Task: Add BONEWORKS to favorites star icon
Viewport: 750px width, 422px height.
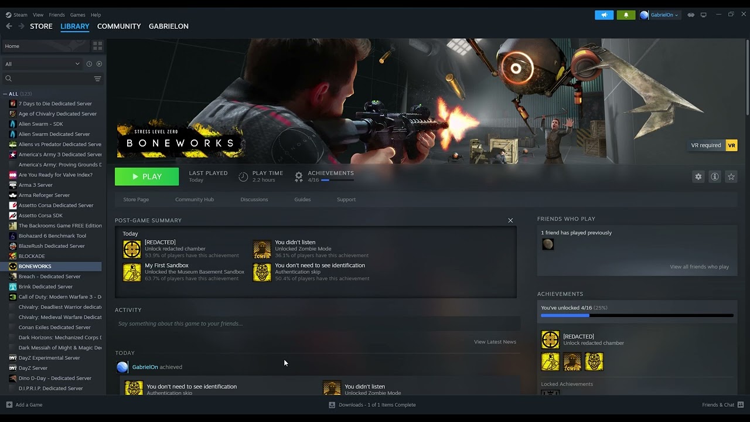Action: tap(731, 176)
